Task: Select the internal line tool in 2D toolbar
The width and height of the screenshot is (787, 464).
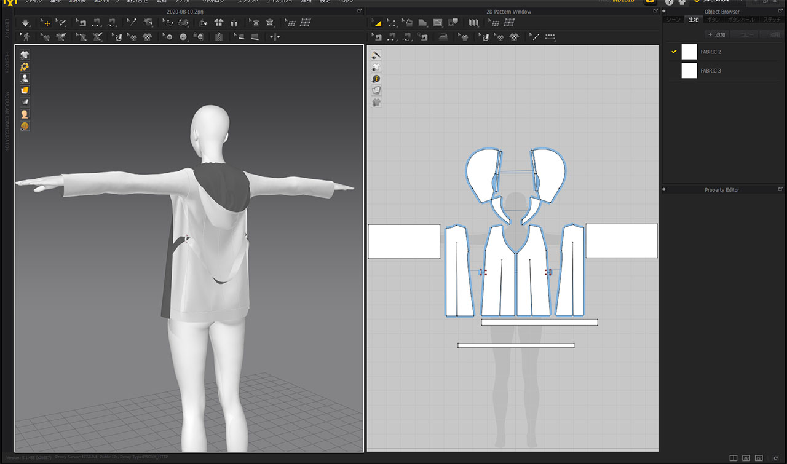Action: pyautogui.click(x=535, y=37)
